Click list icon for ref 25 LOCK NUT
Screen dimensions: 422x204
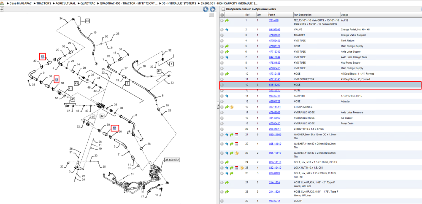tap(237, 168)
